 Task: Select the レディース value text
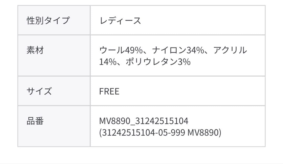(x=120, y=20)
